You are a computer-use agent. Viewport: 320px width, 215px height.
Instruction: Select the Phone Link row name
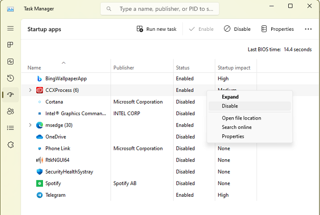click(x=58, y=149)
